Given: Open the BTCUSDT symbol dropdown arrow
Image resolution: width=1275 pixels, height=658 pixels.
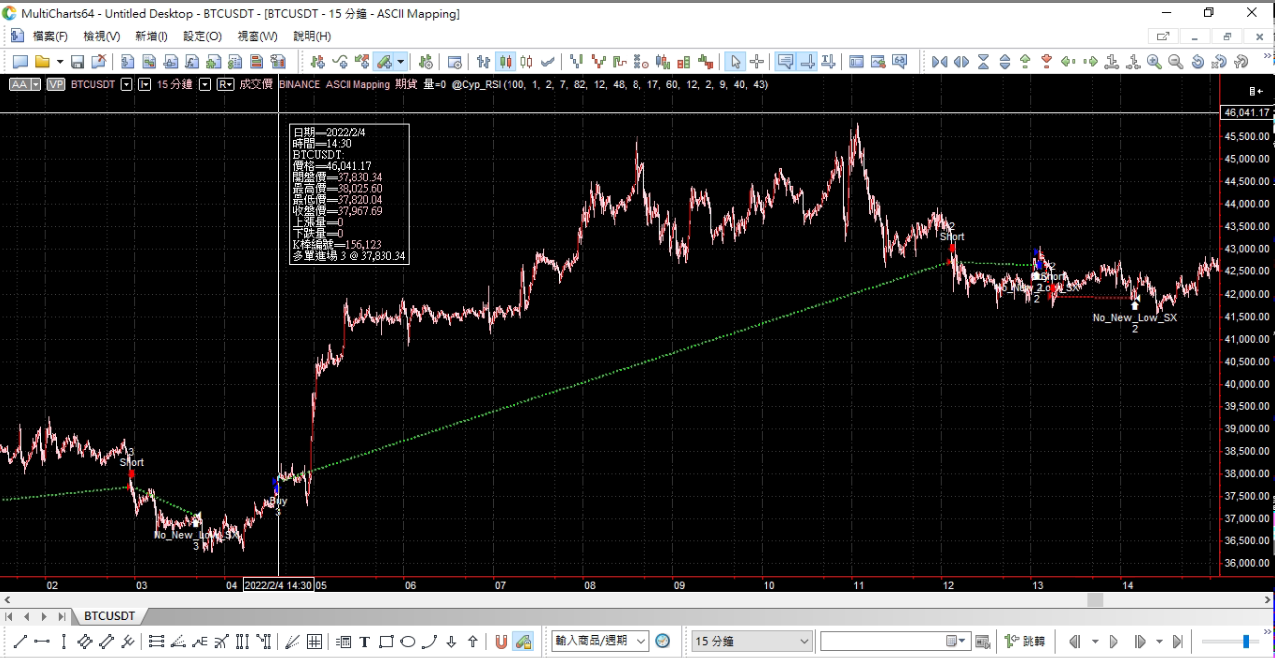Looking at the screenshot, I should coord(127,84).
